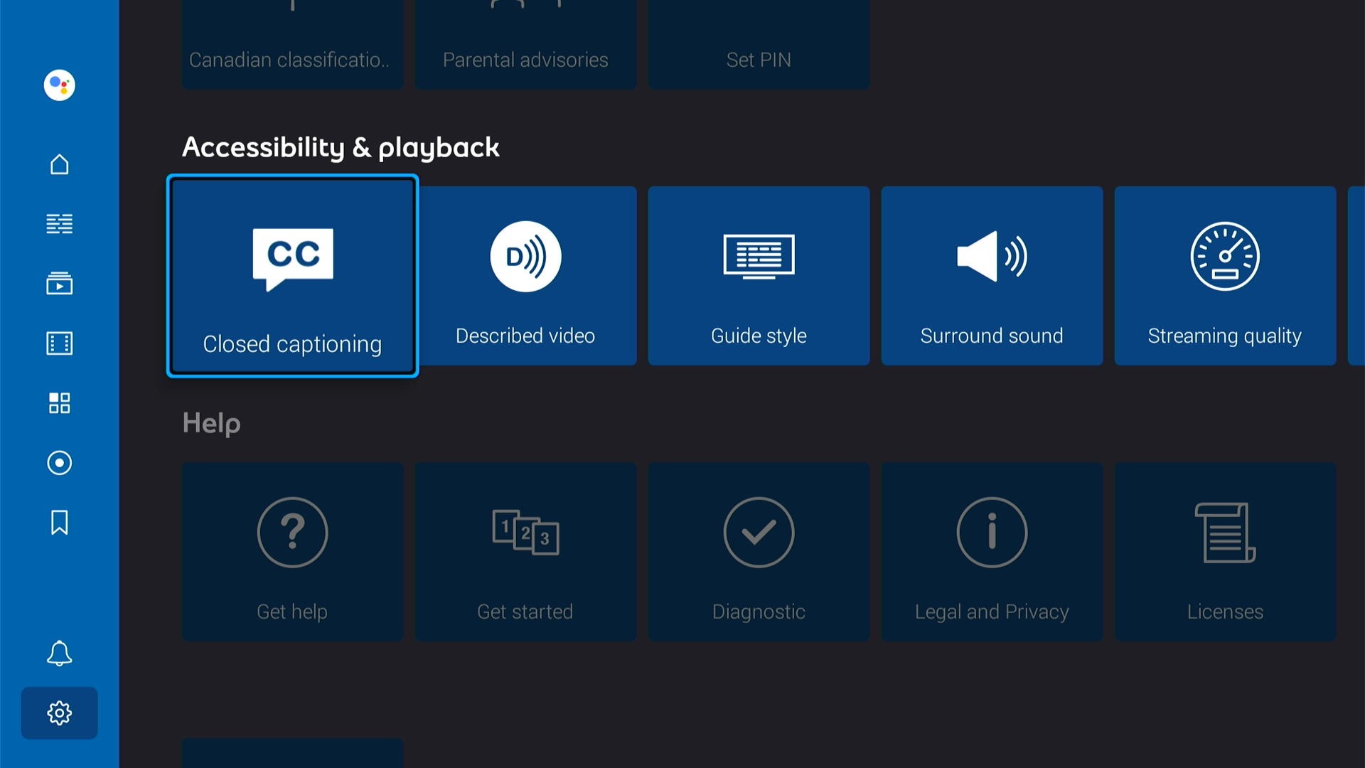Open the Get started tutorial
This screenshot has height=768, width=1365.
point(525,552)
